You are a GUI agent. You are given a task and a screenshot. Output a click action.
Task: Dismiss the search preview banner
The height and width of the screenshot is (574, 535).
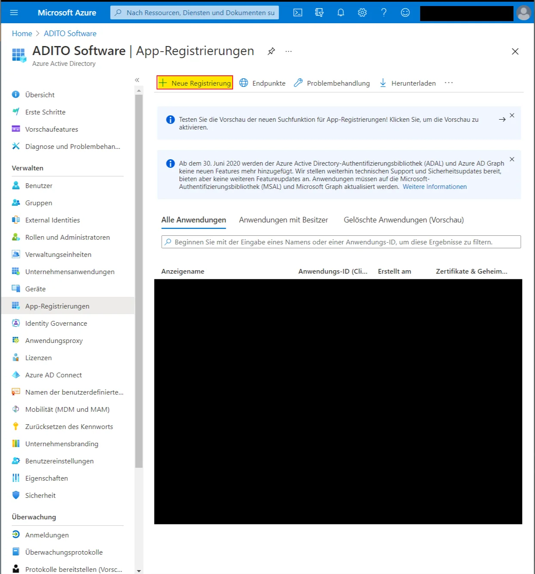(x=512, y=115)
